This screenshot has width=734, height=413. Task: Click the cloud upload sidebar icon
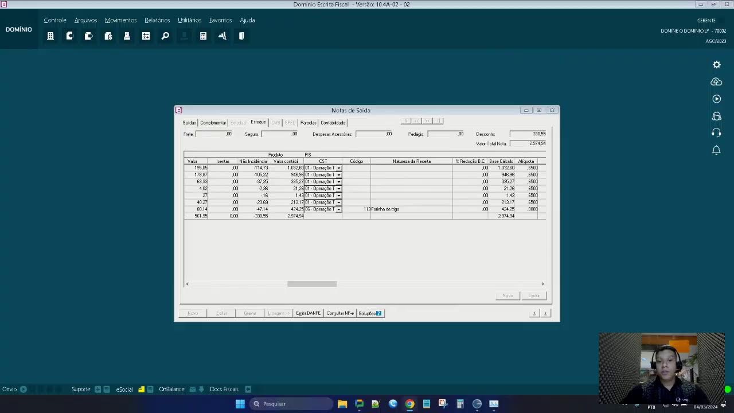(x=716, y=82)
